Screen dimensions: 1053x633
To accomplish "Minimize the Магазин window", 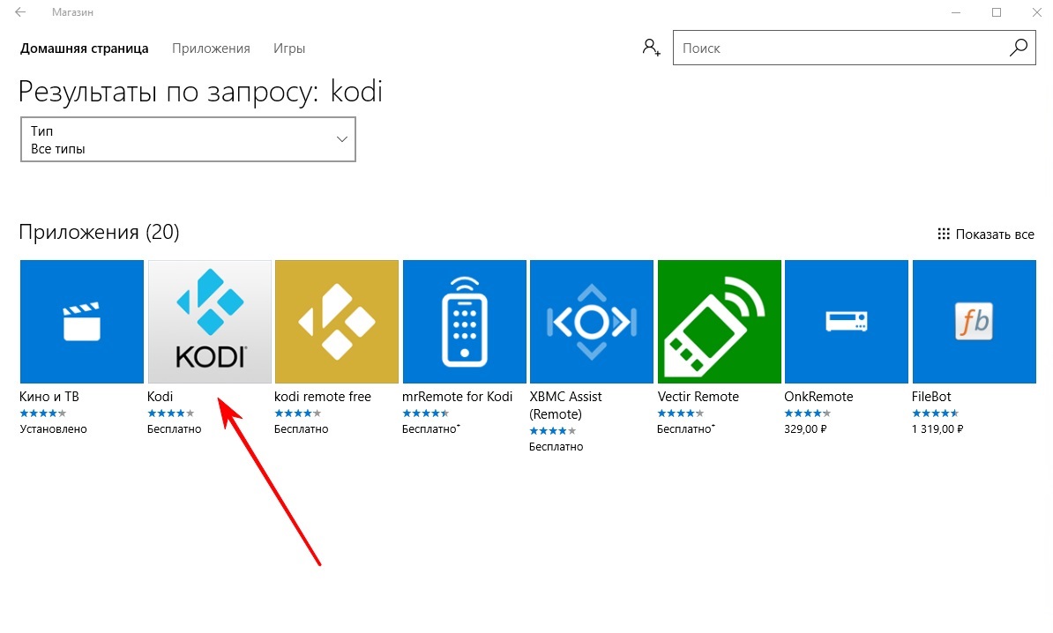I will (x=956, y=12).
